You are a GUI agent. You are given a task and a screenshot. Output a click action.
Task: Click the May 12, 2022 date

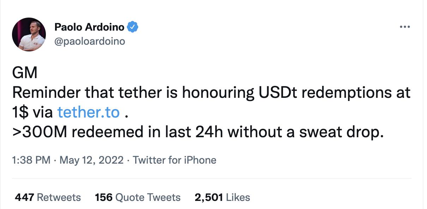coord(91,160)
